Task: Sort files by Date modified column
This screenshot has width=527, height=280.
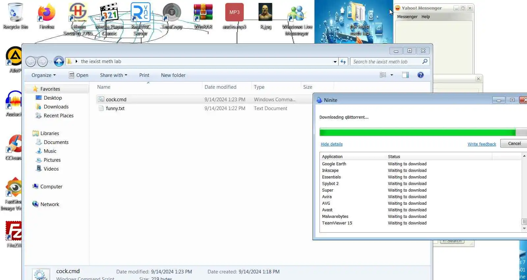Action: click(227, 87)
